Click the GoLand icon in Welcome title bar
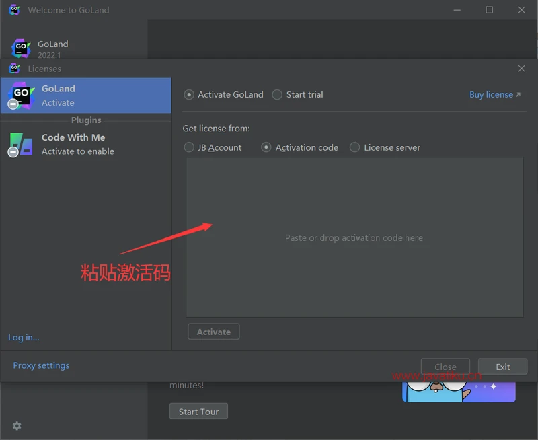The height and width of the screenshot is (440, 538). point(14,10)
